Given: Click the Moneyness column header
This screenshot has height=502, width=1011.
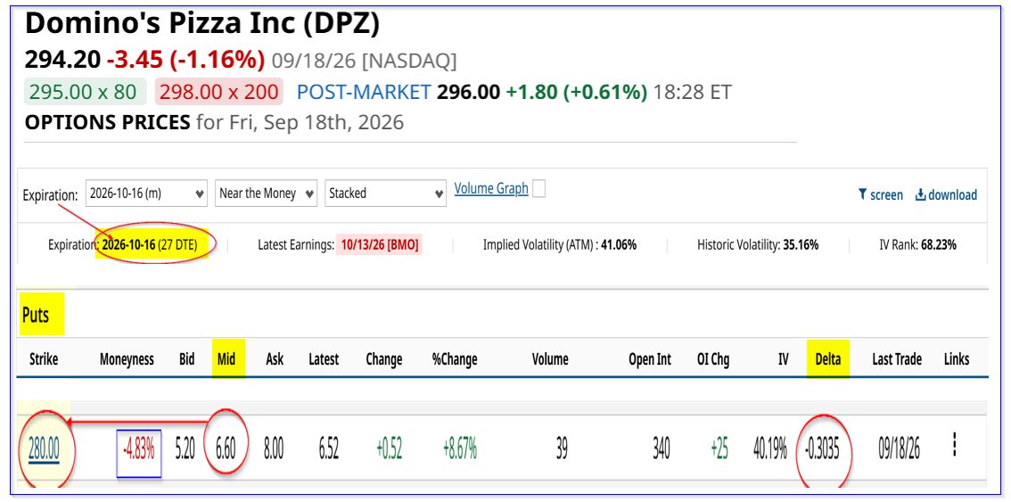Looking at the screenshot, I should click(x=127, y=359).
